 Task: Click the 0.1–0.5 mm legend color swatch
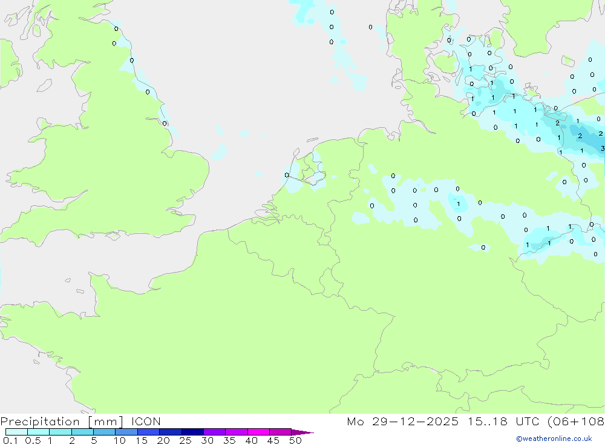click(16, 432)
